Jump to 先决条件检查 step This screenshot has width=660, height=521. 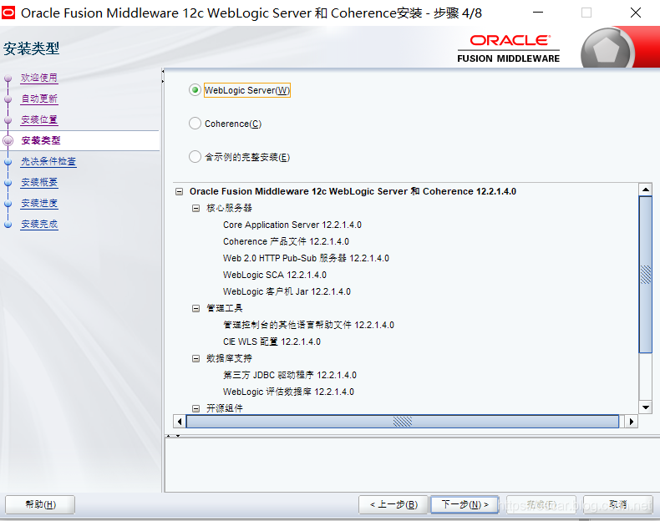[48, 161]
